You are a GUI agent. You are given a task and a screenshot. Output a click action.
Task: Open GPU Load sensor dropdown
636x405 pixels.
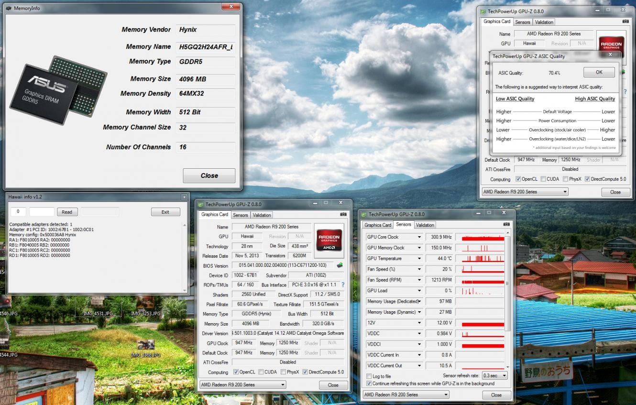(x=419, y=291)
